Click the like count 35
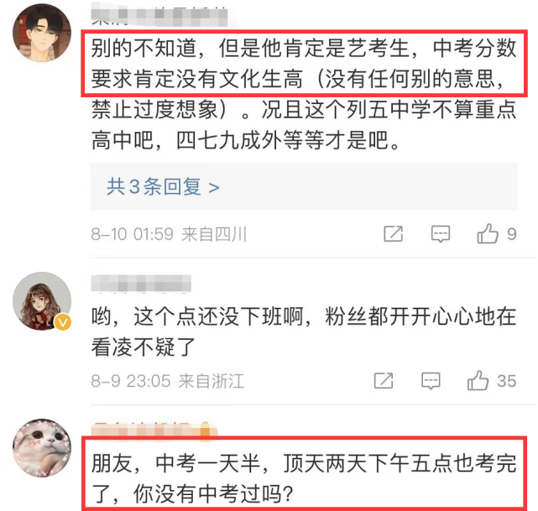Screen dimensions: 538x511 click(507, 381)
